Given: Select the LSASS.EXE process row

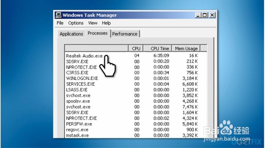Looking at the screenshot, I should [x=77, y=90].
